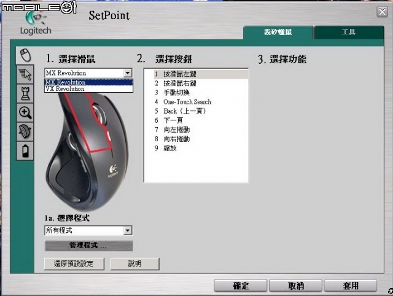Click the 管理程式 button

[x=88, y=246]
